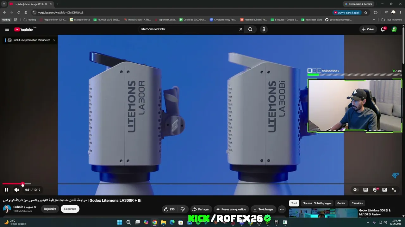The width and height of the screenshot is (405, 227).
Task: Open more actions three-dot menu
Action: [x=282, y=209]
